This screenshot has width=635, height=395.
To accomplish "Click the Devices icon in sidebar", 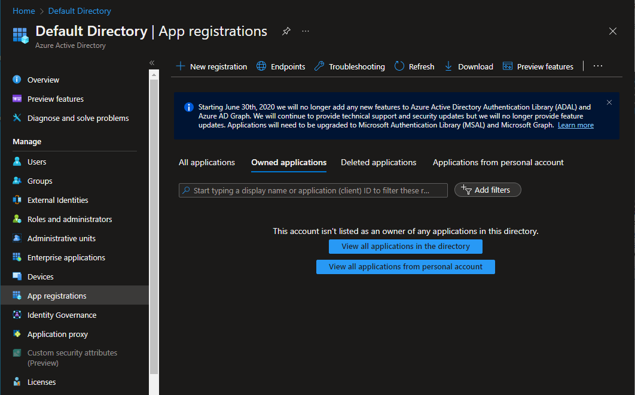I will tap(17, 276).
